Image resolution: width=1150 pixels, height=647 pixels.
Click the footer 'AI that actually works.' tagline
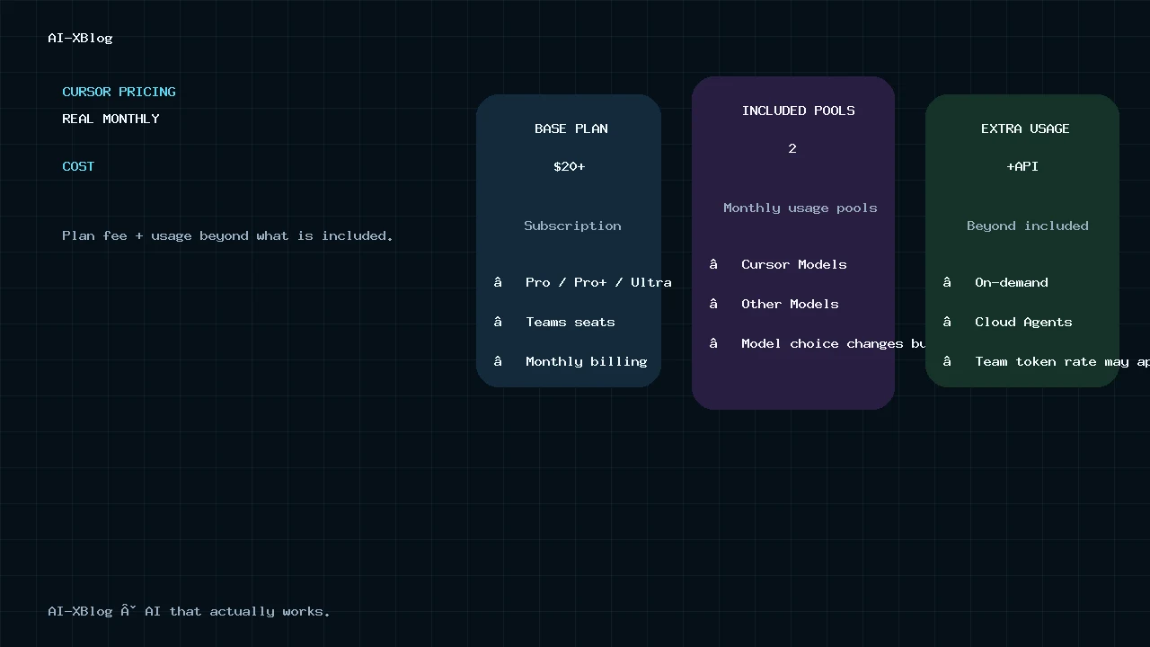[237, 611]
